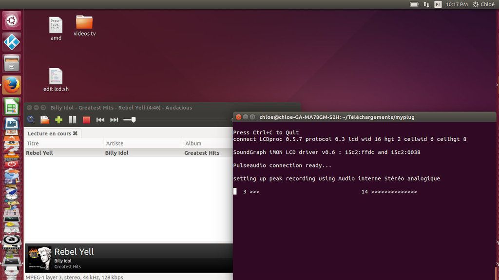Sort playlist by Artiste column header
This screenshot has width=499, height=280.
click(x=143, y=143)
